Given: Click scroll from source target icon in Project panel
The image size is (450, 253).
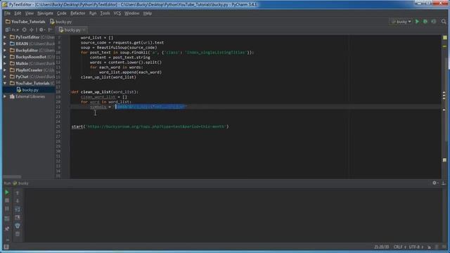Looking at the screenshot, I should (24, 30).
